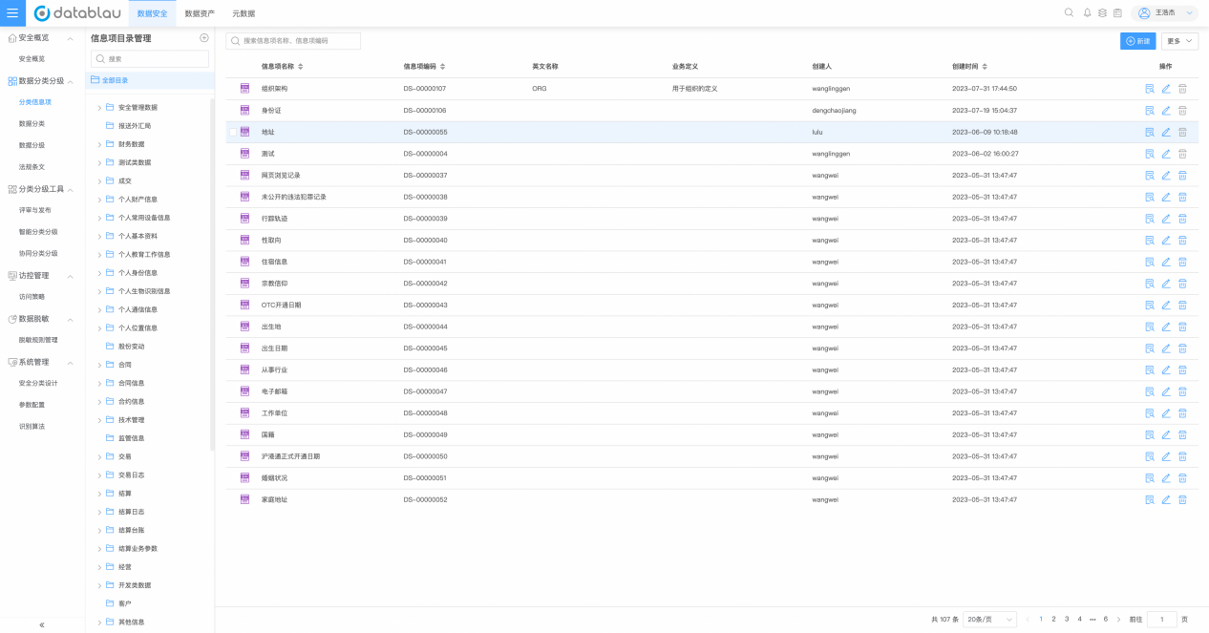The image size is (1209, 633).
Task: Go to page 6
Action: tap(1106, 620)
